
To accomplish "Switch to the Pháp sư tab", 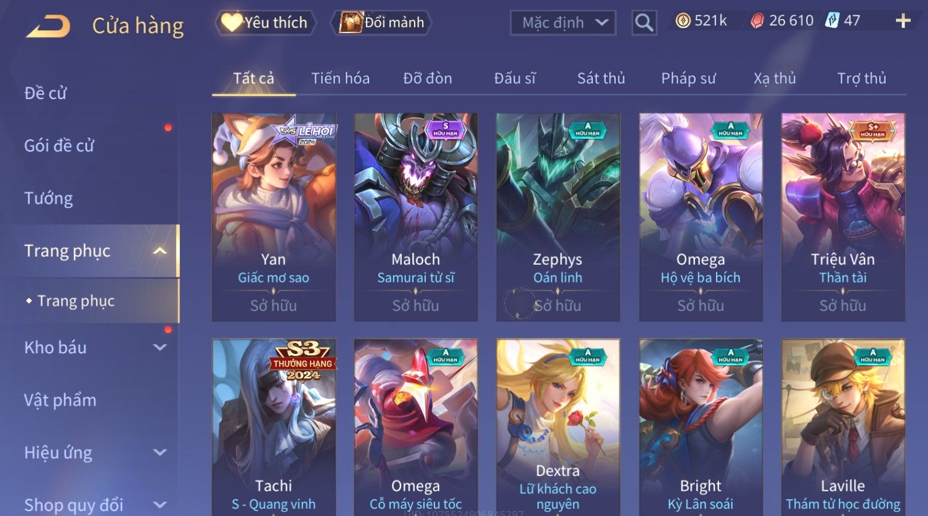I will pyautogui.click(x=688, y=78).
